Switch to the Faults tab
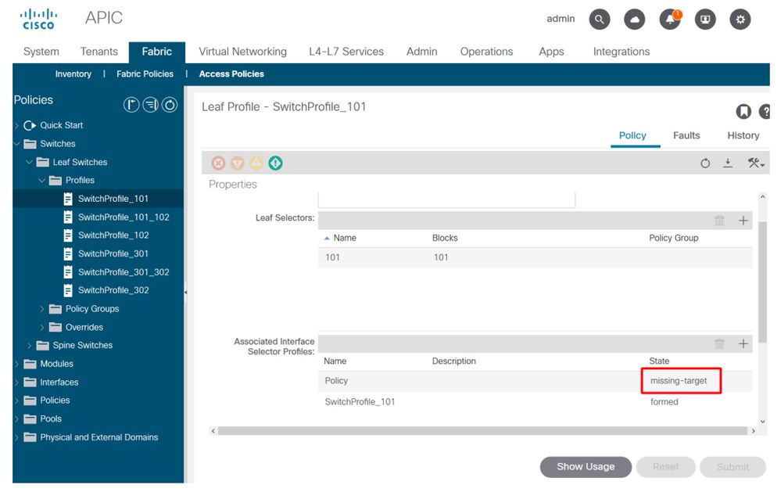 [686, 135]
